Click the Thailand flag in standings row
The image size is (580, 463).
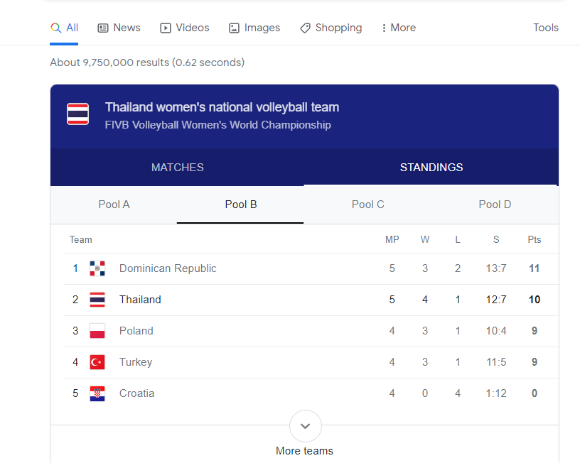click(97, 300)
